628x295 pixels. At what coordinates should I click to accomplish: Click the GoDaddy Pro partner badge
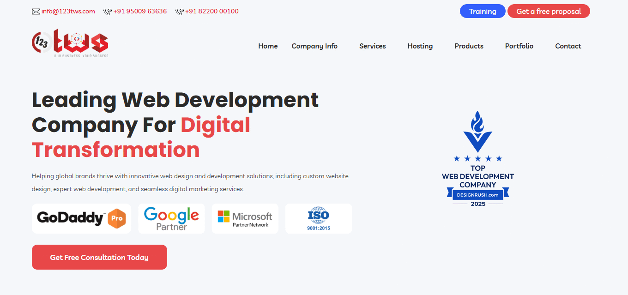(81, 218)
